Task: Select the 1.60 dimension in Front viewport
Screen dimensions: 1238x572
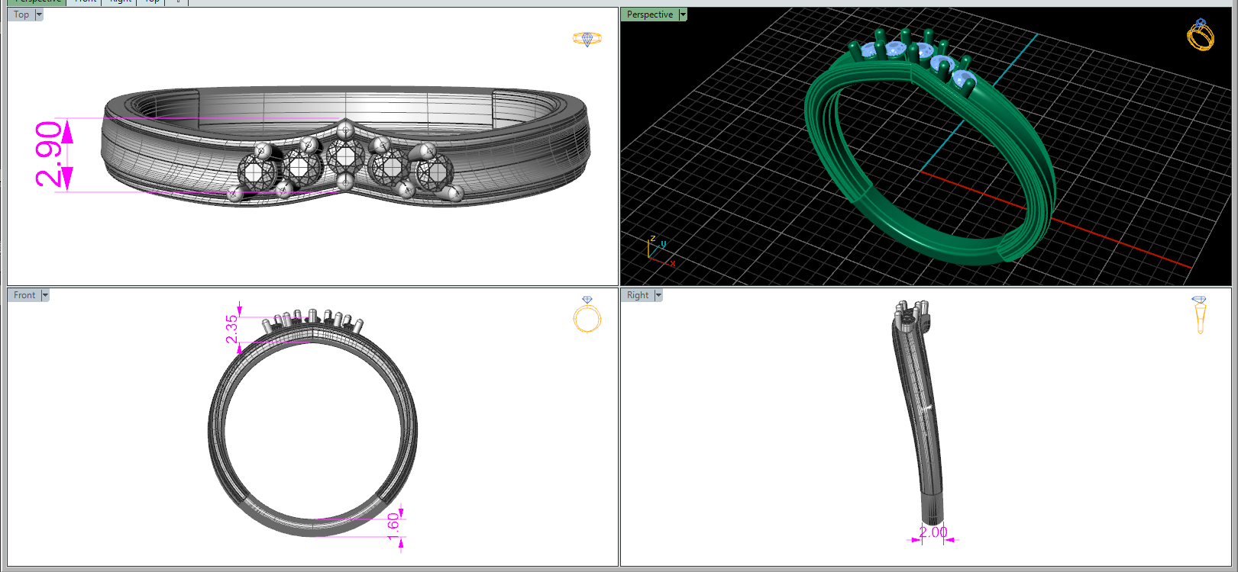Action: click(394, 526)
